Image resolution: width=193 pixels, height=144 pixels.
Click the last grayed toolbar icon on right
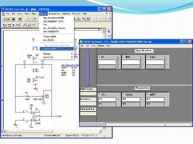tap(108, 19)
